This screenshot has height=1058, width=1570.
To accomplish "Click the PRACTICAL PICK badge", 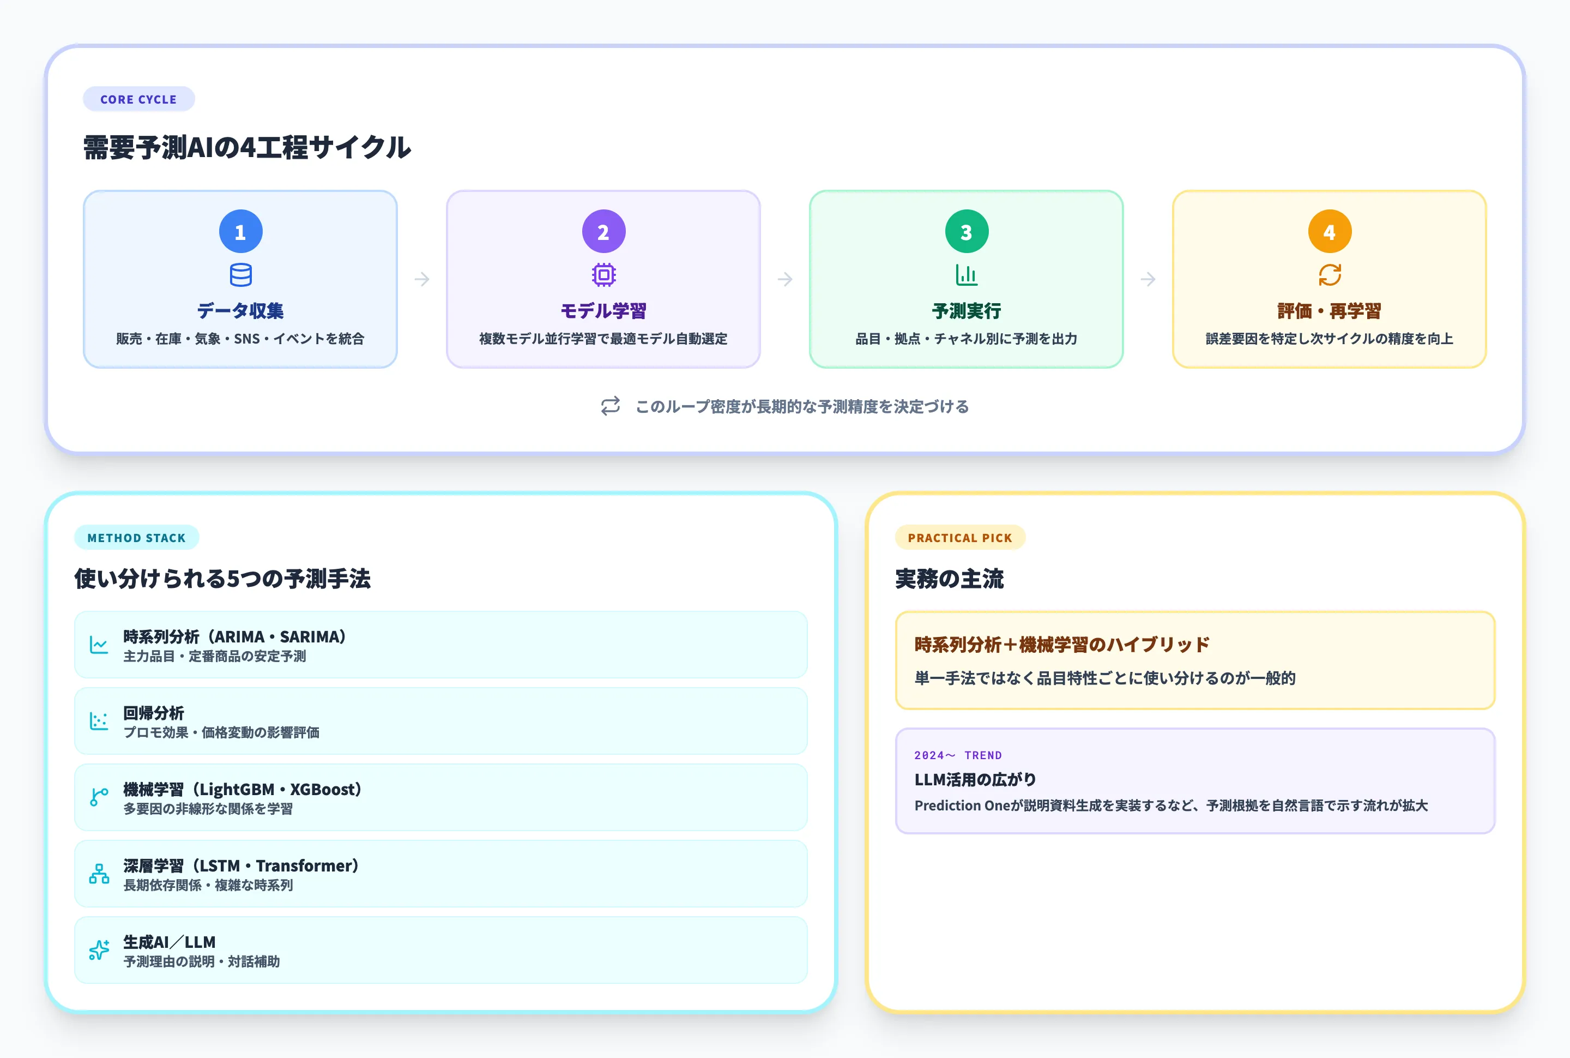I will point(959,538).
